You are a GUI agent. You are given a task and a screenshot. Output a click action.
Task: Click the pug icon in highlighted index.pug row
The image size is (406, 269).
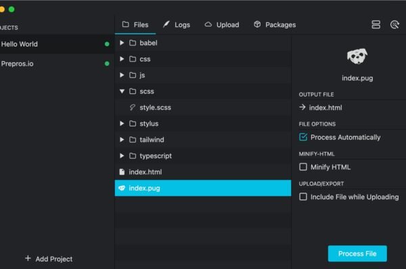point(122,188)
